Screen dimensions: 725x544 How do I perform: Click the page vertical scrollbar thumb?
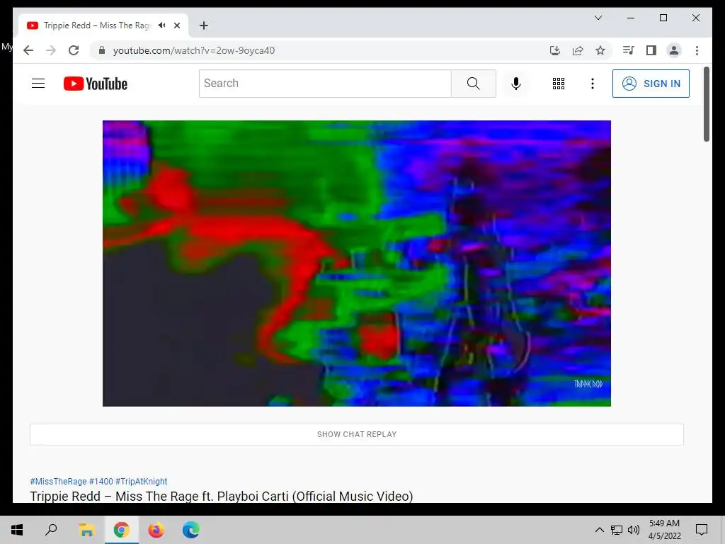[706, 104]
